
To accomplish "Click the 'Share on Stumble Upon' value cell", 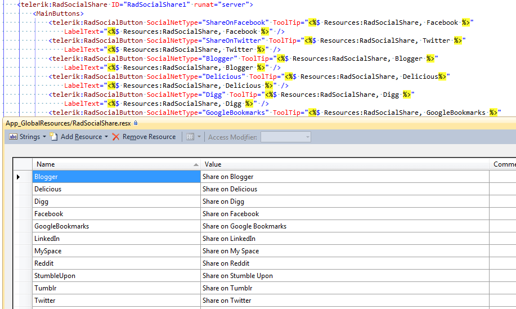I will coord(344,275).
